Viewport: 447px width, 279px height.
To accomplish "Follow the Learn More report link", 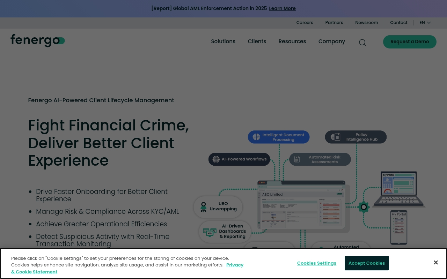I will point(282,8).
